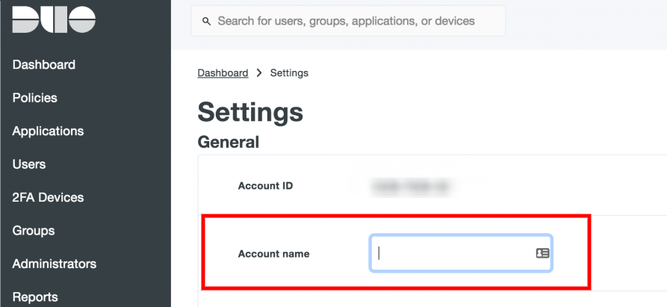
Task: Open Reports from the sidebar
Action: pyautogui.click(x=35, y=297)
